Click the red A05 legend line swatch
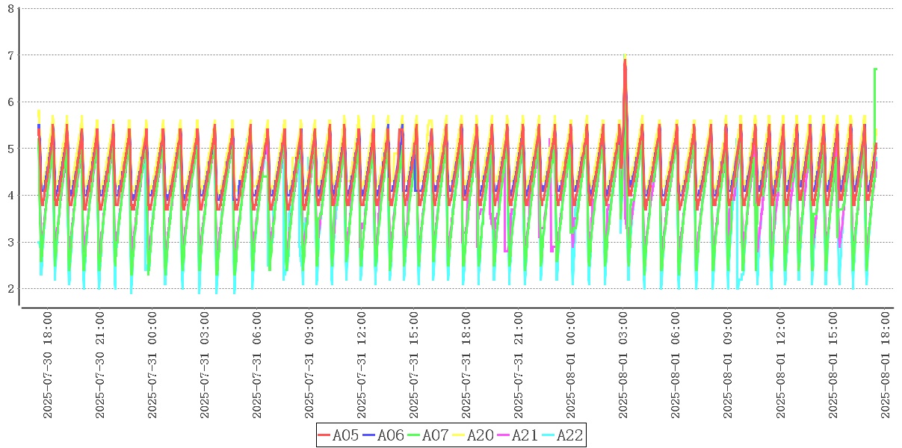Viewport: 902px width, 448px height. (324, 435)
